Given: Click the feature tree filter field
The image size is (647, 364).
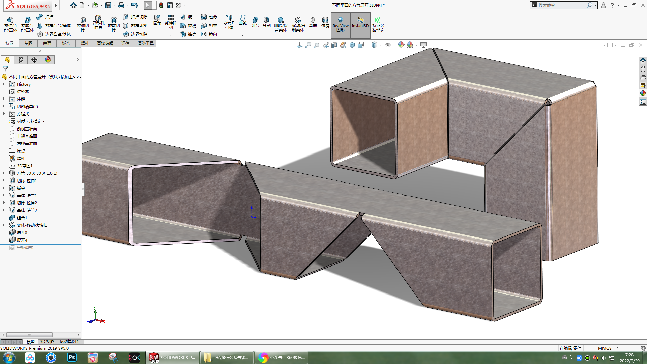Looking at the screenshot, I should click(41, 68).
